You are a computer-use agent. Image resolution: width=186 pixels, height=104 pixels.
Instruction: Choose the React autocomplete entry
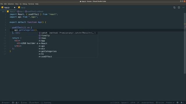[68, 43]
